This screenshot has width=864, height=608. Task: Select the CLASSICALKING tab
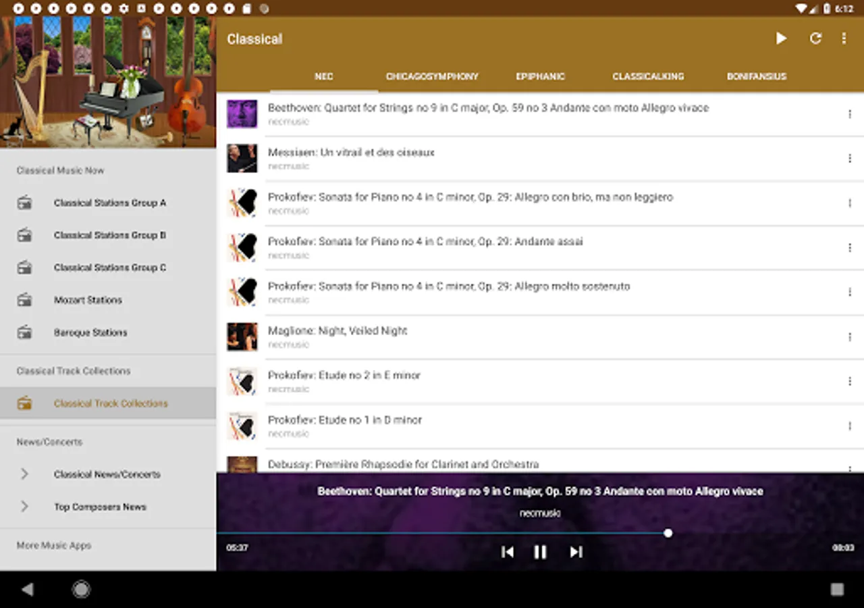tap(648, 76)
